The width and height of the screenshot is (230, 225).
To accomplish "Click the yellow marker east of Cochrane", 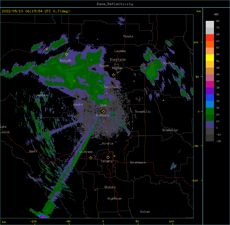I will pos(91,158).
